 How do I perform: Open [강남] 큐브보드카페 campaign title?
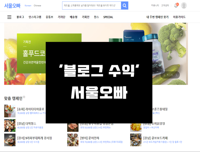click(156, 138)
